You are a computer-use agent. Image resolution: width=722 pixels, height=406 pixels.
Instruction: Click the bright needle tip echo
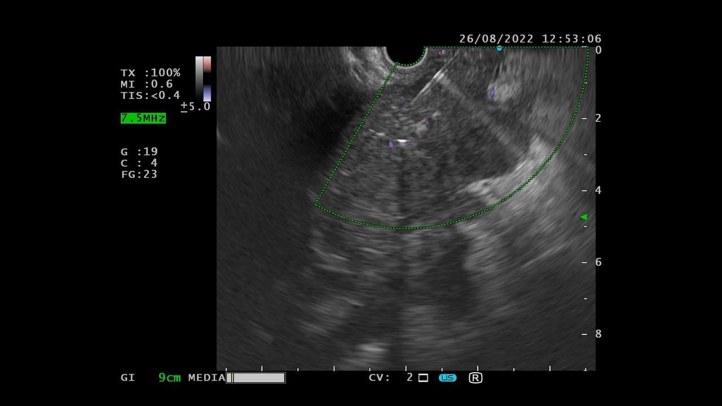pos(402,140)
